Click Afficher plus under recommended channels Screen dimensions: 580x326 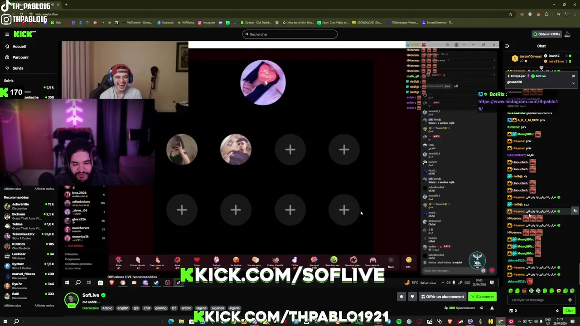pyautogui.click(x=12, y=306)
